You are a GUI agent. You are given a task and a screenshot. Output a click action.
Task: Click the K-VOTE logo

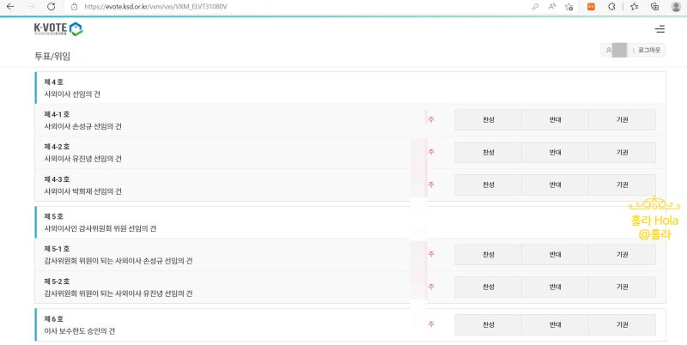coord(58,29)
